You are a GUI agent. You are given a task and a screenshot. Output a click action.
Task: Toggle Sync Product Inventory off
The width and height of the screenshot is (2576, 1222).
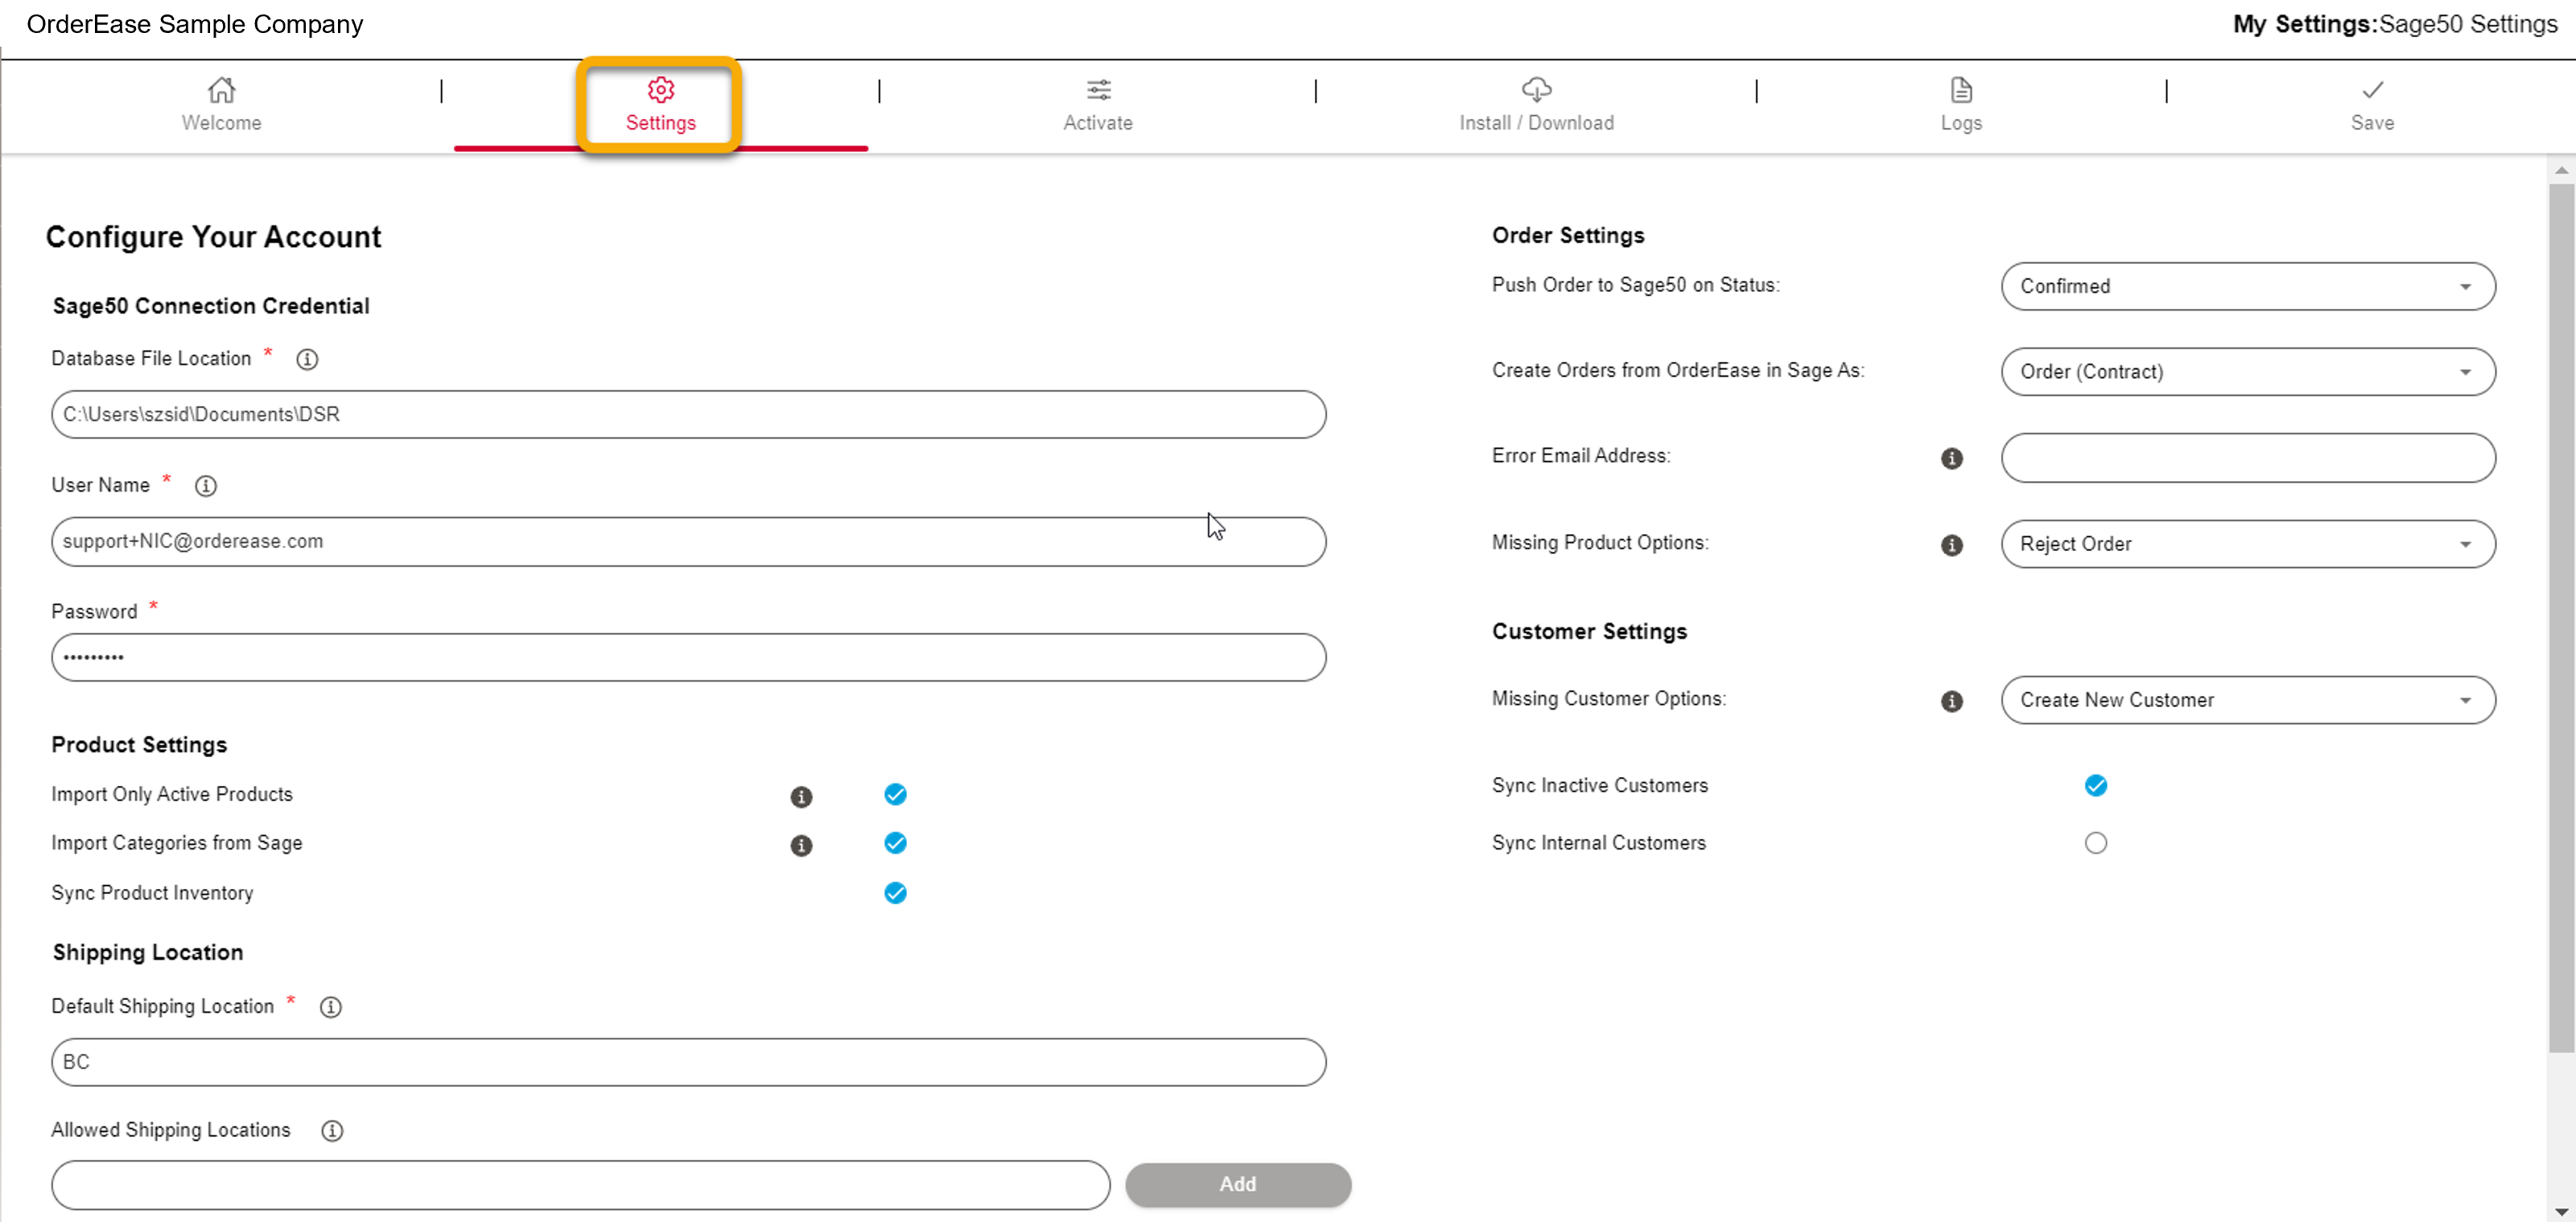click(895, 893)
